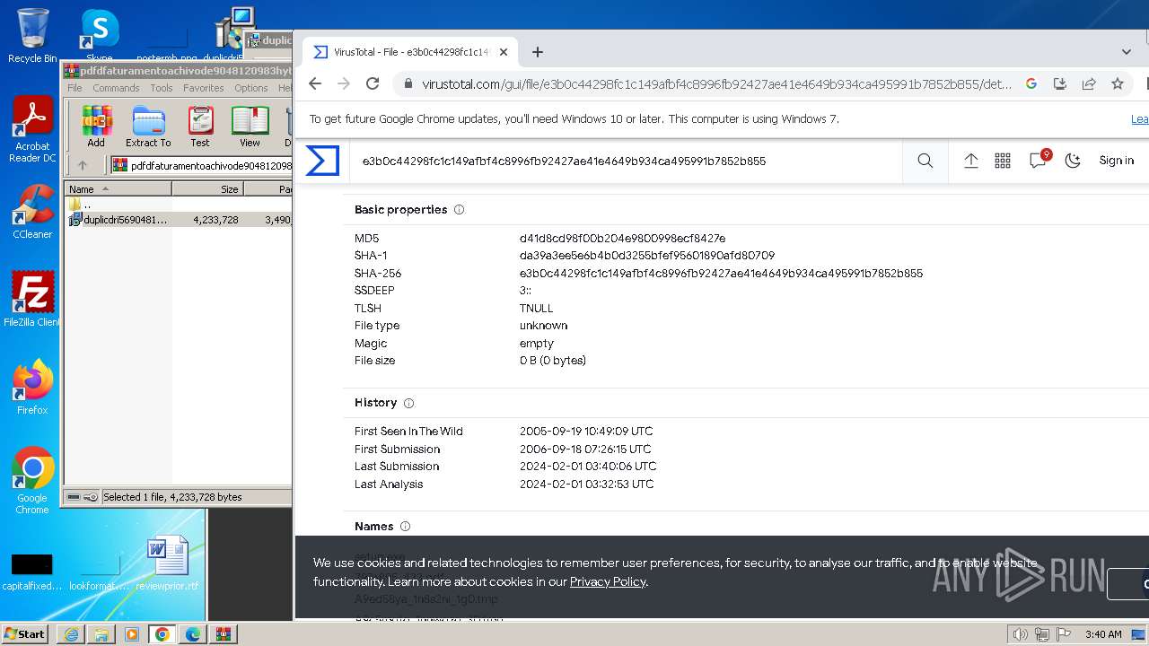Click the History info icon
The width and height of the screenshot is (1149, 646).
(408, 403)
